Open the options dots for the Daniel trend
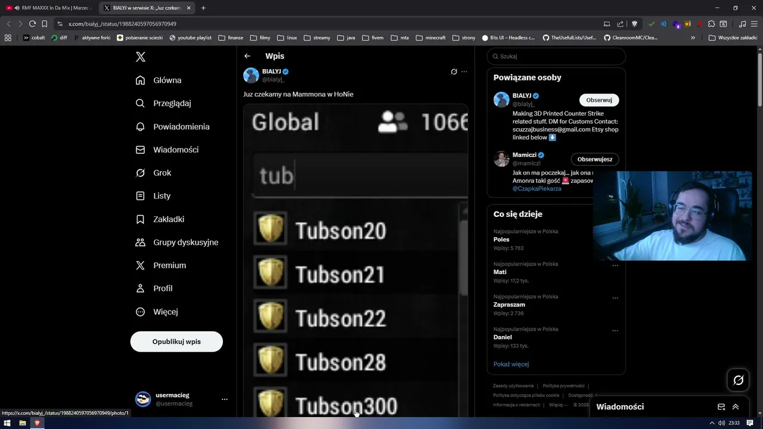Image resolution: width=763 pixels, height=429 pixels. (615, 331)
